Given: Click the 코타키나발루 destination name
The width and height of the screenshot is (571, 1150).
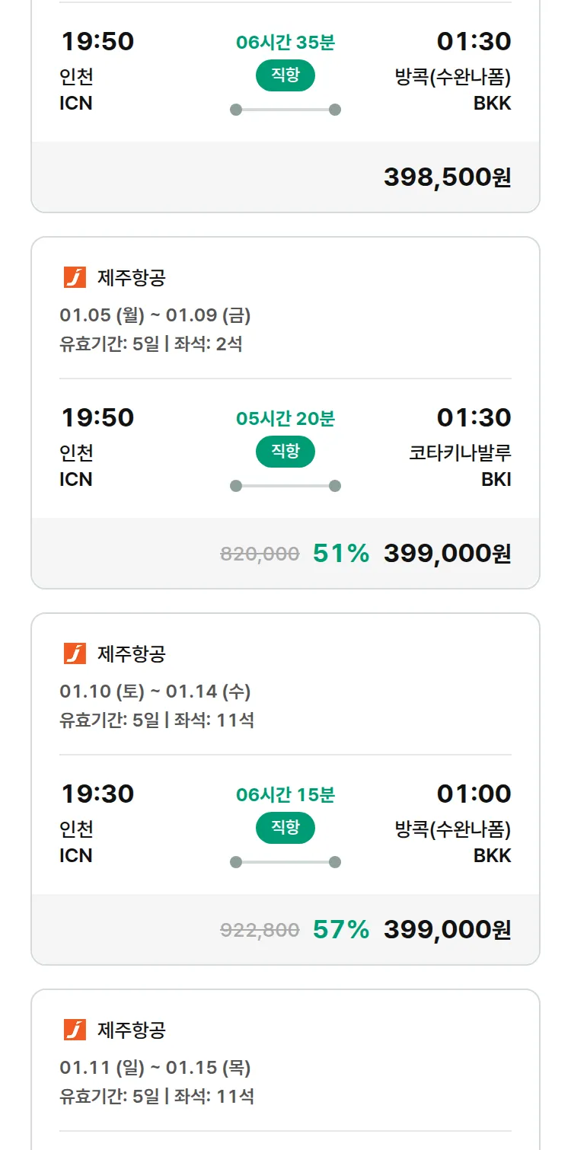Looking at the screenshot, I should 460,453.
